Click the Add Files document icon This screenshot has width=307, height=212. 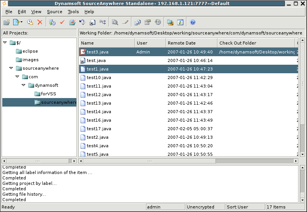pos(16,22)
